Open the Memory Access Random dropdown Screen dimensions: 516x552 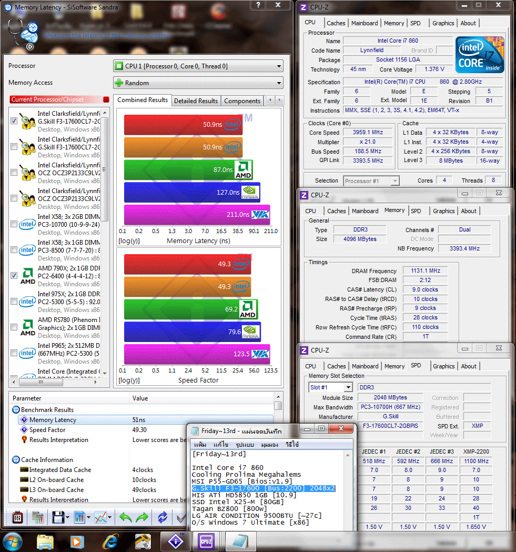point(198,83)
